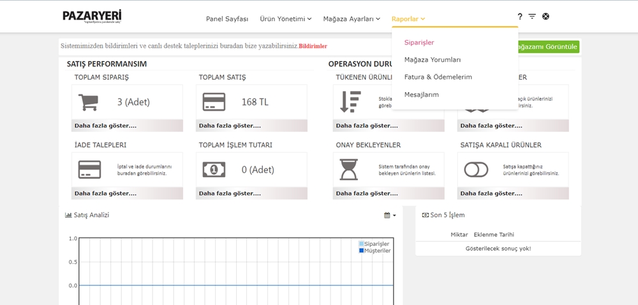Click the Satış Analizi panel title
Image resolution: width=638 pixels, height=305 pixels.
click(x=91, y=215)
